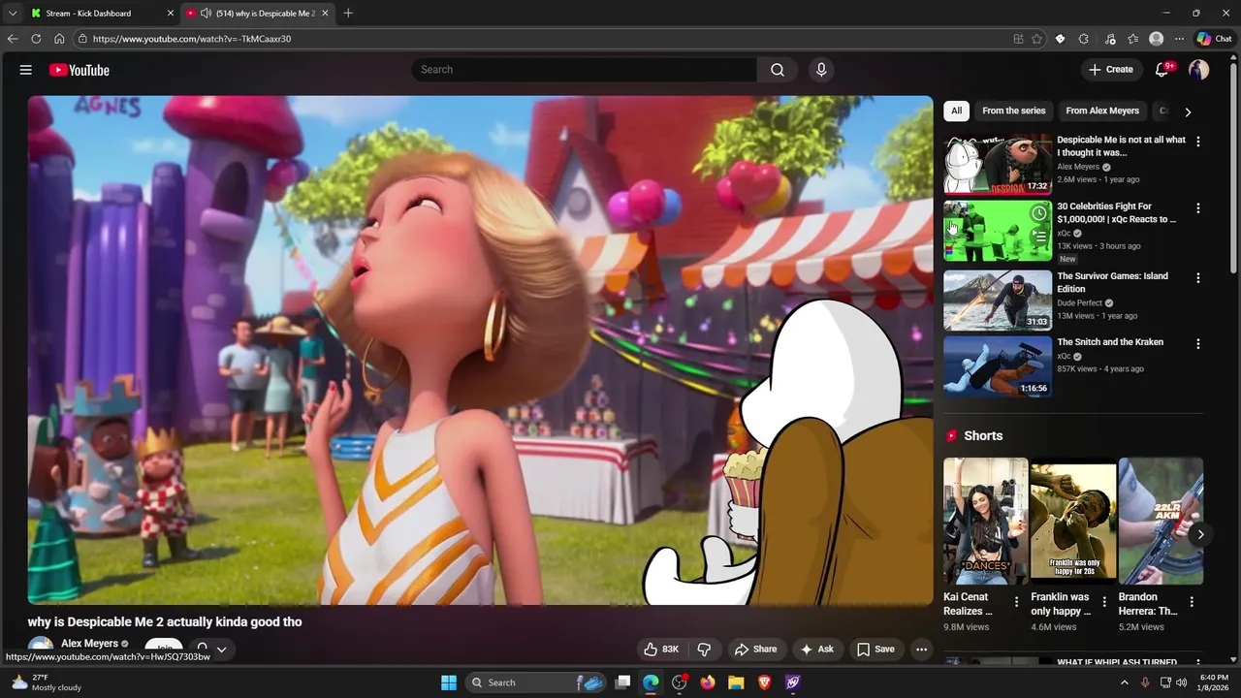Open options for The Survivor Games video
This screenshot has width=1241, height=698.
point(1198,278)
